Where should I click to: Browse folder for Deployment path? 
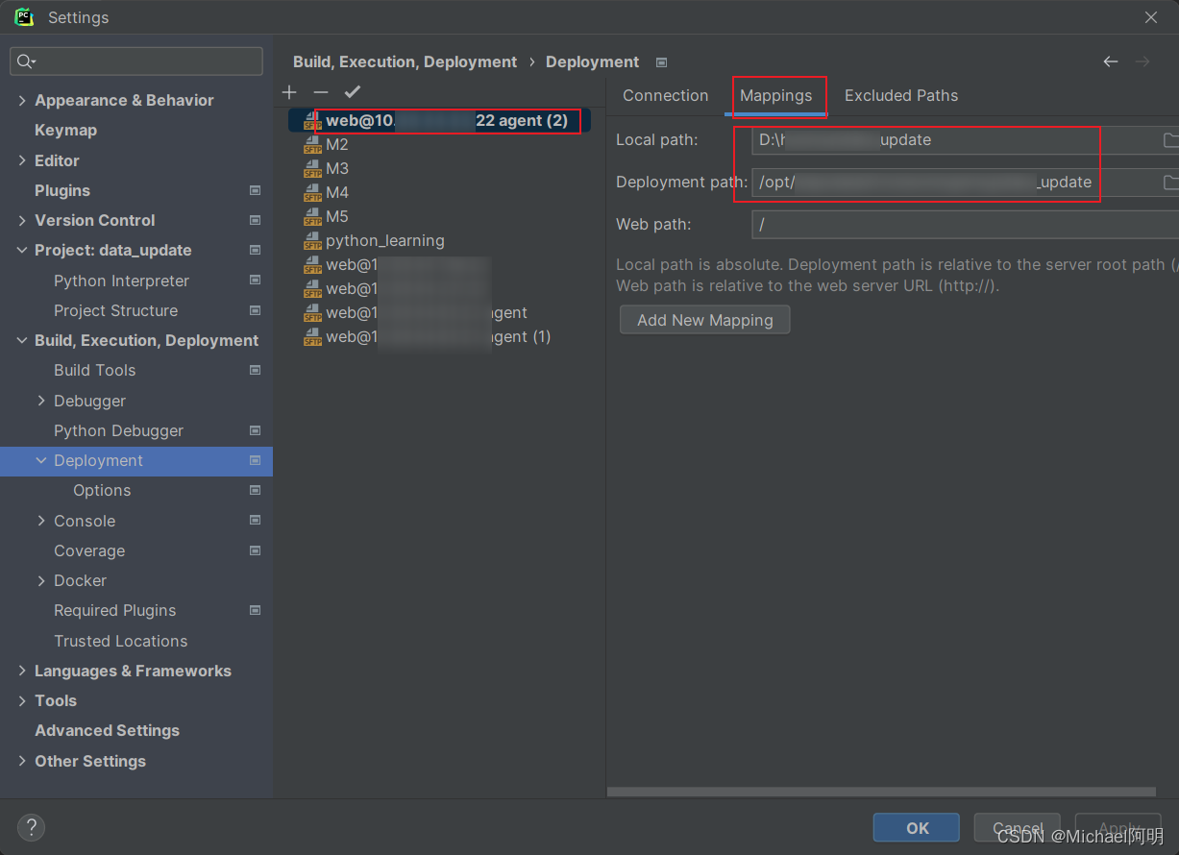tap(1171, 183)
